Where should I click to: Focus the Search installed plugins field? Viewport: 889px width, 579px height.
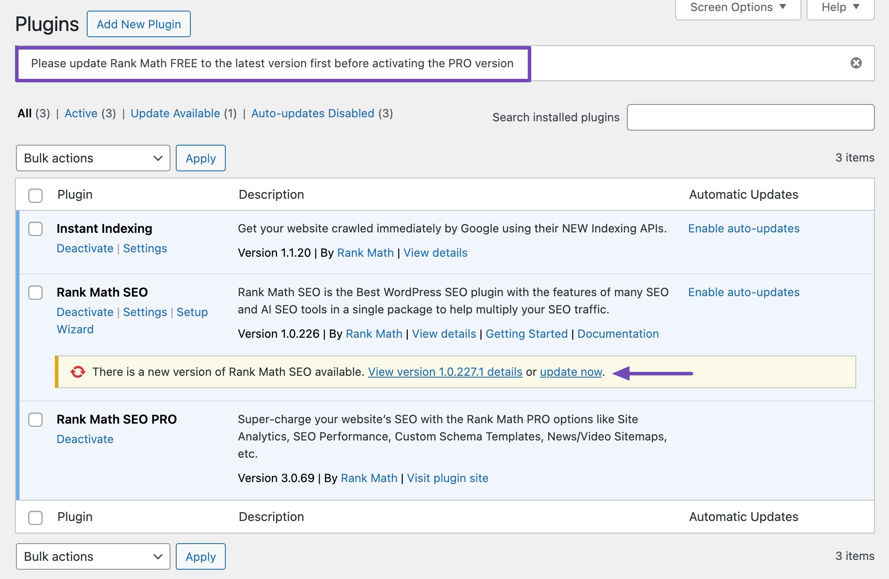750,117
